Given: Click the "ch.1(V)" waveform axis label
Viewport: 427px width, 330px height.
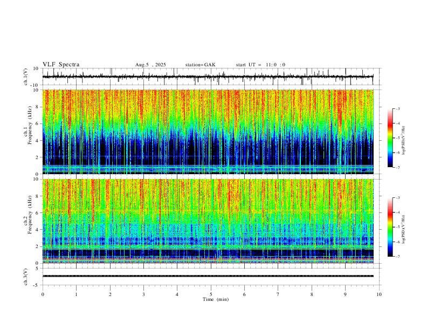Looking at the screenshot, I should pos(26,77).
